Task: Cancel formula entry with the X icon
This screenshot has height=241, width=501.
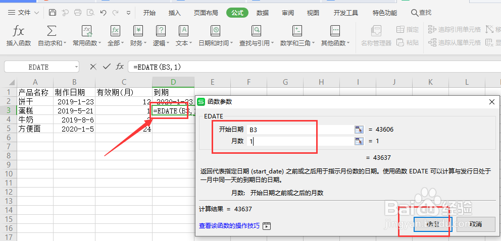Action: click(x=93, y=67)
